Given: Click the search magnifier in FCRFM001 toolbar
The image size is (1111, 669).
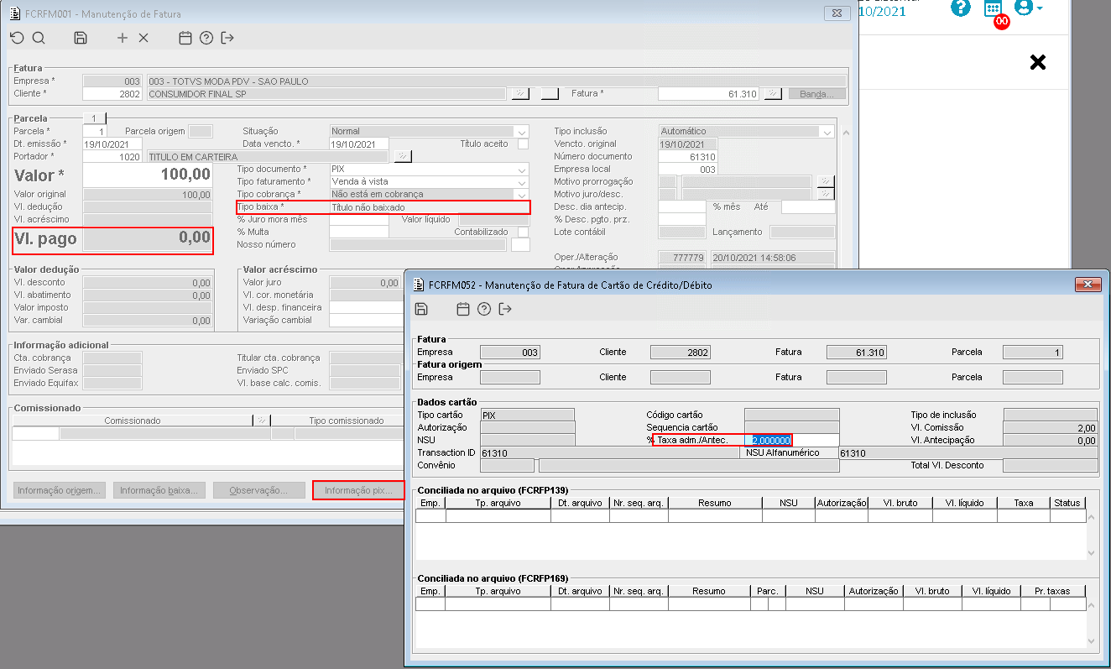Looking at the screenshot, I should pyautogui.click(x=39, y=38).
